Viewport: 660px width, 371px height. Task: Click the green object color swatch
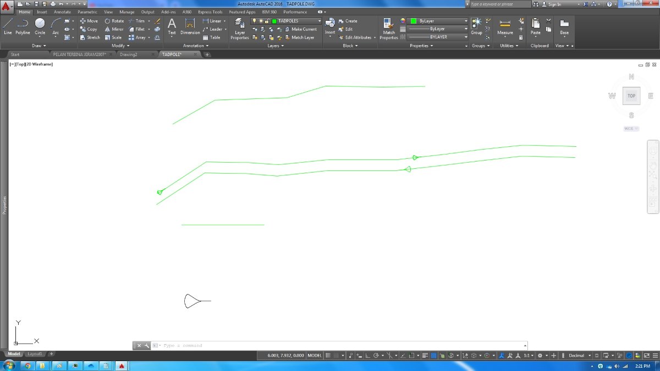[x=413, y=21]
